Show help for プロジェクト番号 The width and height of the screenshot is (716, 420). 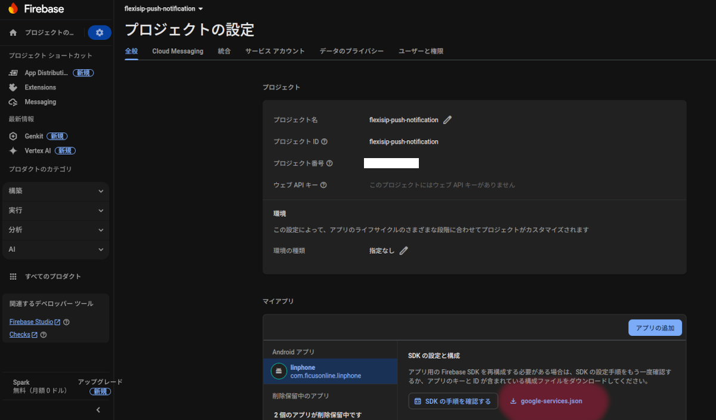coord(329,163)
